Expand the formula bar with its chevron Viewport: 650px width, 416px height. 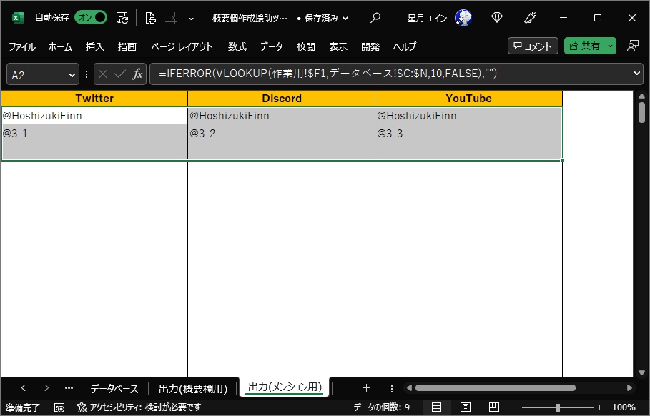click(639, 73)
